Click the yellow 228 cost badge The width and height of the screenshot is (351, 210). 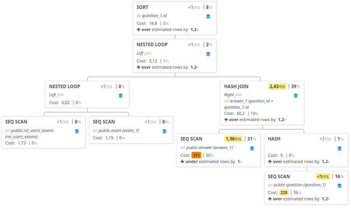click(284, 193)
